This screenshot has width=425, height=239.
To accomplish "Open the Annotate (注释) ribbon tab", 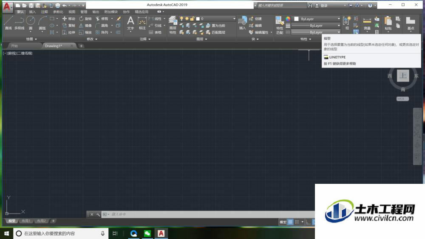I will (44, 12).
